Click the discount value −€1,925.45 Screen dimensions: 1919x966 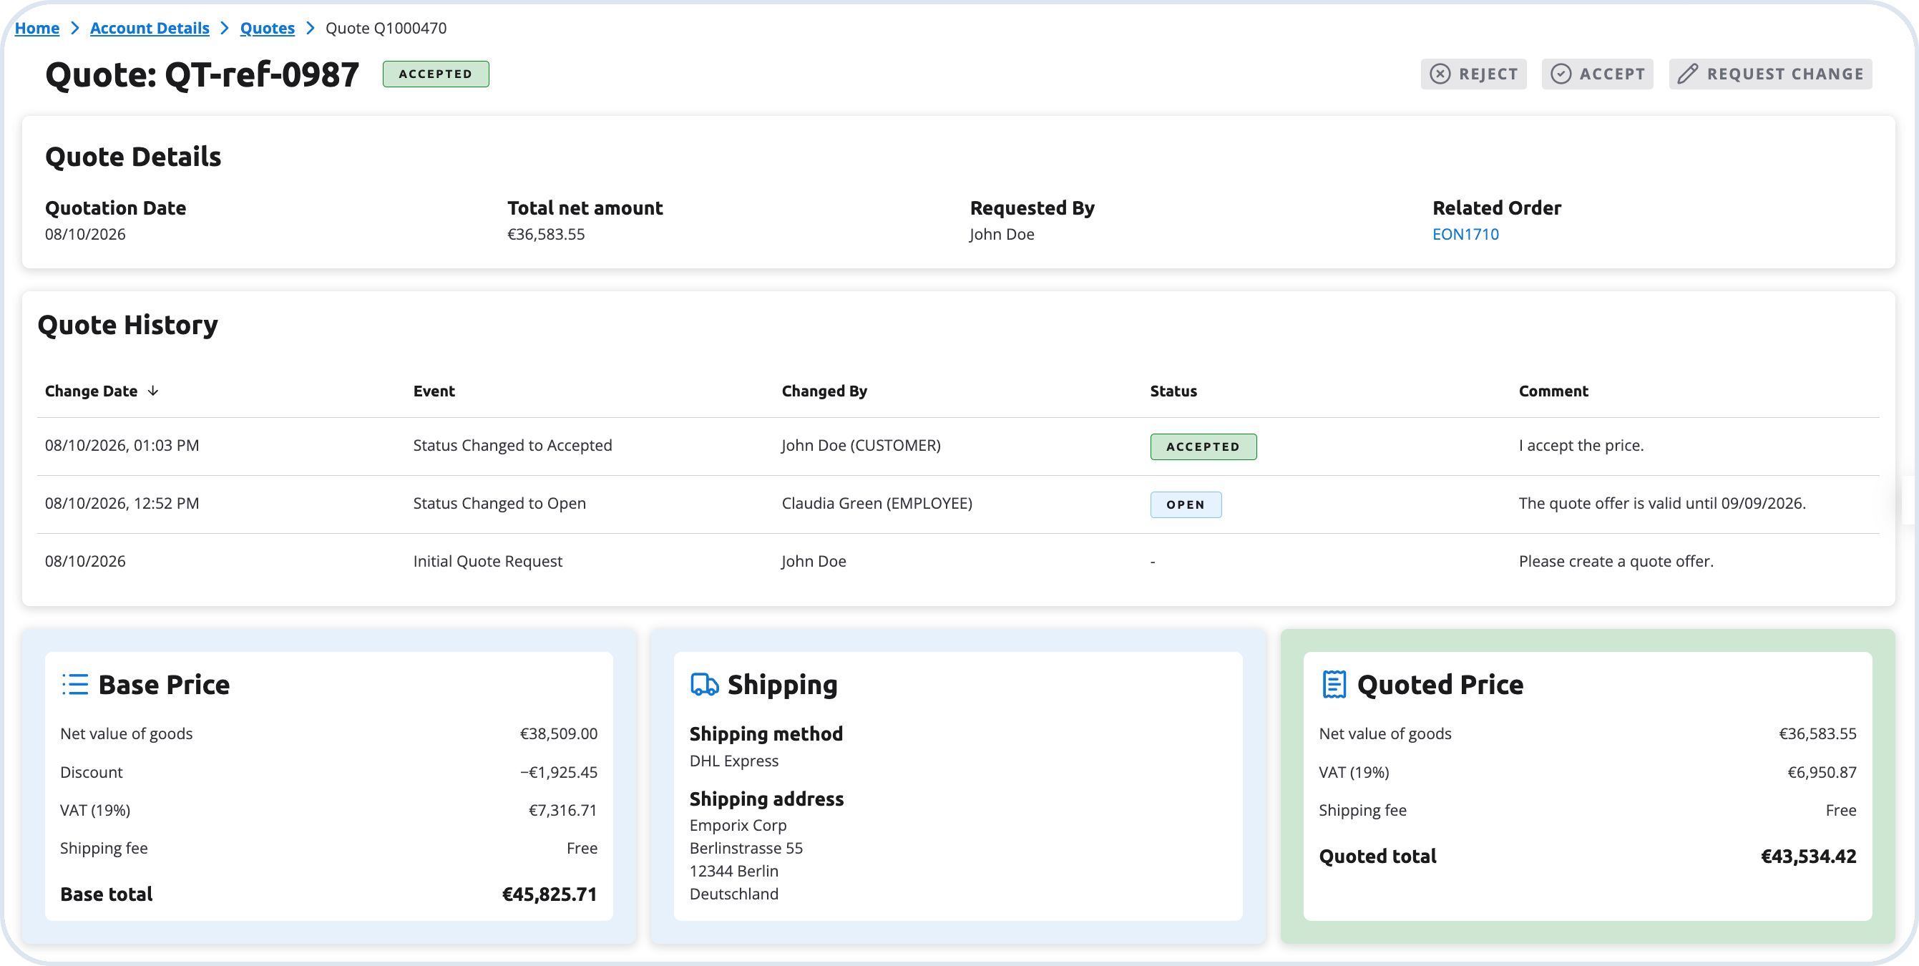(558, 772)
